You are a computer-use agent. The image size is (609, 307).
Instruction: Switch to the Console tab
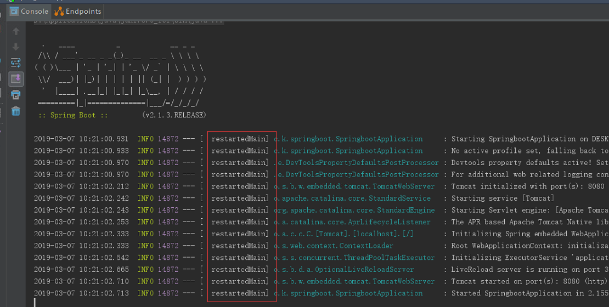click(29, 12)
